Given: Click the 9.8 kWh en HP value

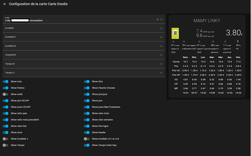Looking at the screenshot, I should tap(205, 36).
